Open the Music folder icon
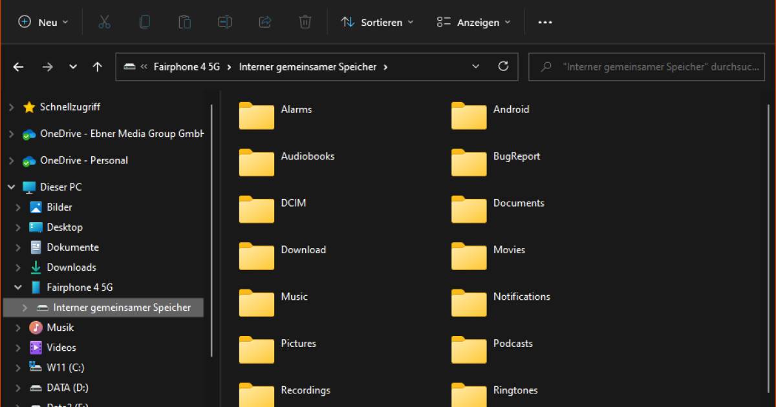 (x=256, y=302)
